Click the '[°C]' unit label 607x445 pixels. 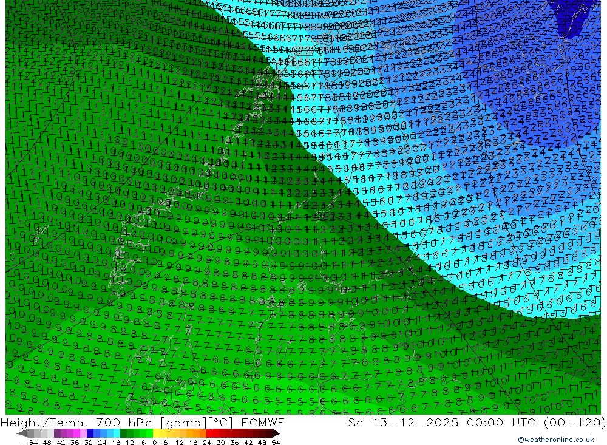click(221, 423)
